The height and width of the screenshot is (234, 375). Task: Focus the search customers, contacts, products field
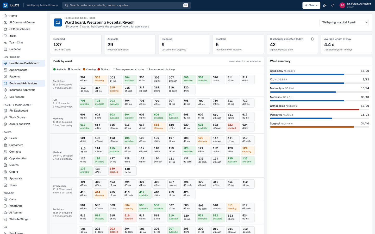(127, 5)
